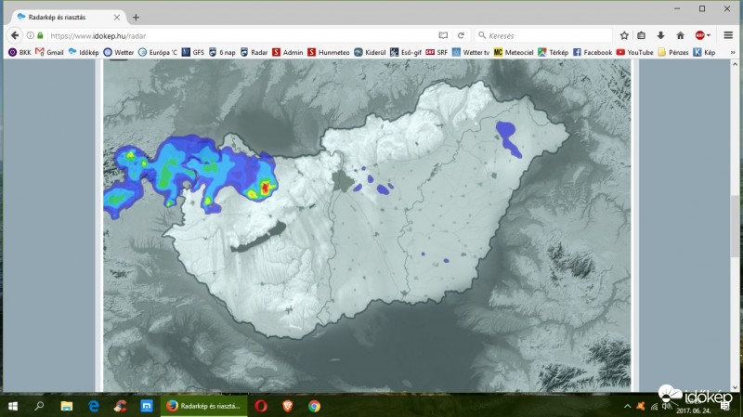Bookmark this page with the star icon

tap(624, 35)
